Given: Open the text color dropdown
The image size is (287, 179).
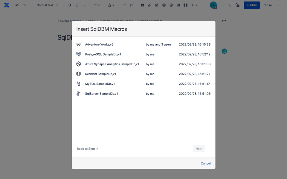Looking at the screenshot, I should 111,5.
